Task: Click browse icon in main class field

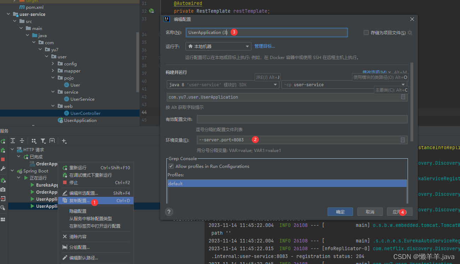Action: (403, 97)
